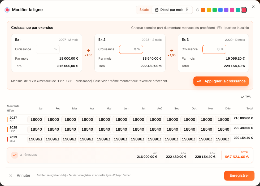
Task: Click the calendar icon in Détail par mois
Action: coord(157,10)
